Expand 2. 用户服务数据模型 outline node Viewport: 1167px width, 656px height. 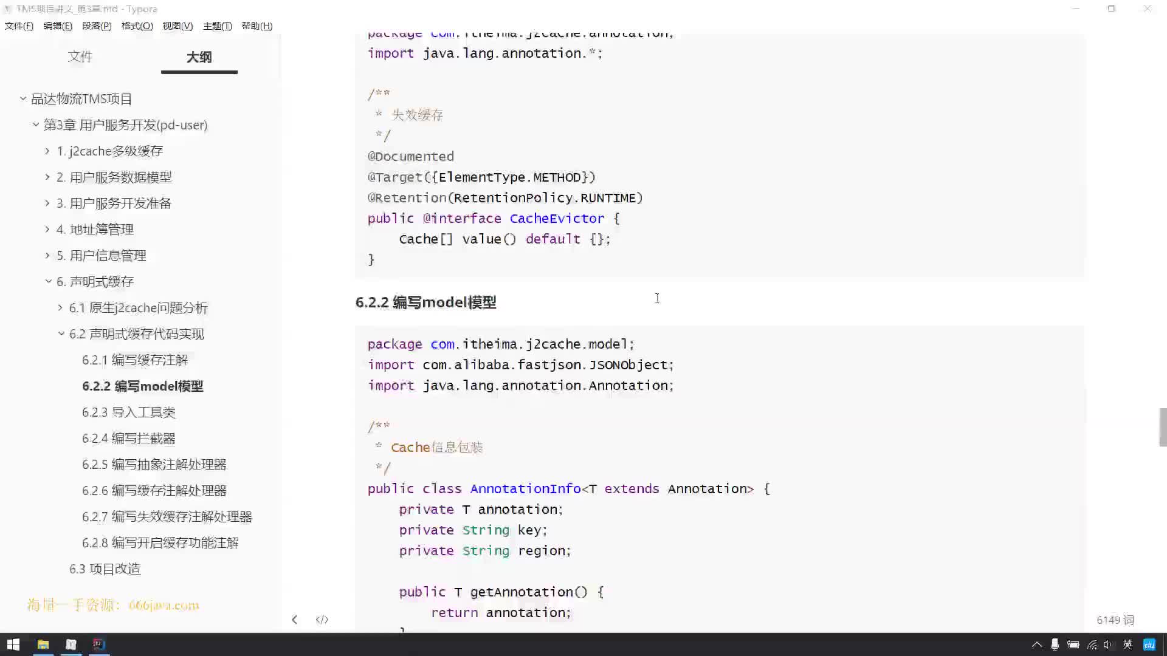[47, 177]
